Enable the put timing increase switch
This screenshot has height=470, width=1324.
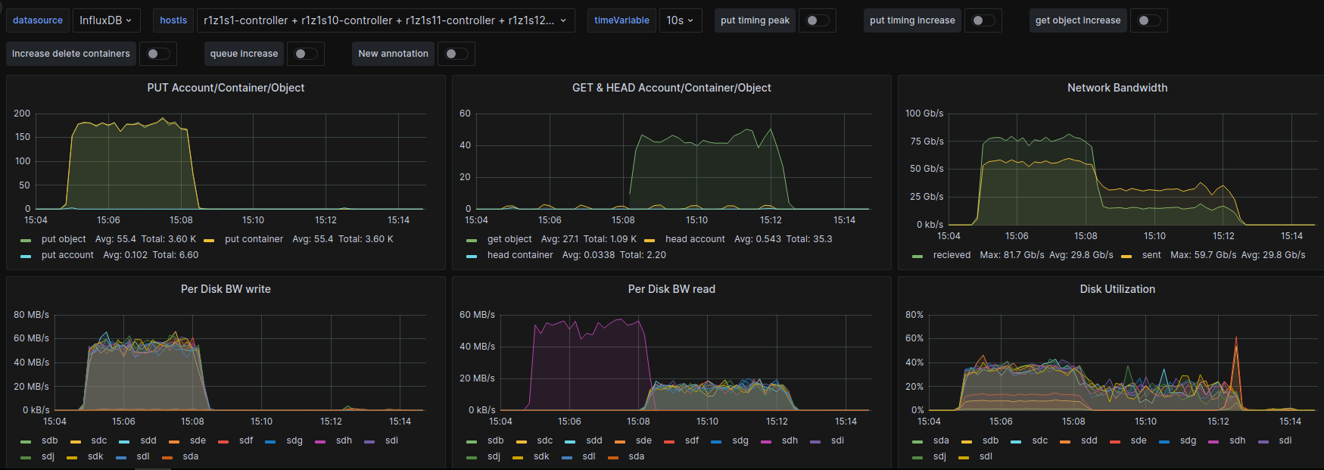pyautogui.click(x=982, y=20)
